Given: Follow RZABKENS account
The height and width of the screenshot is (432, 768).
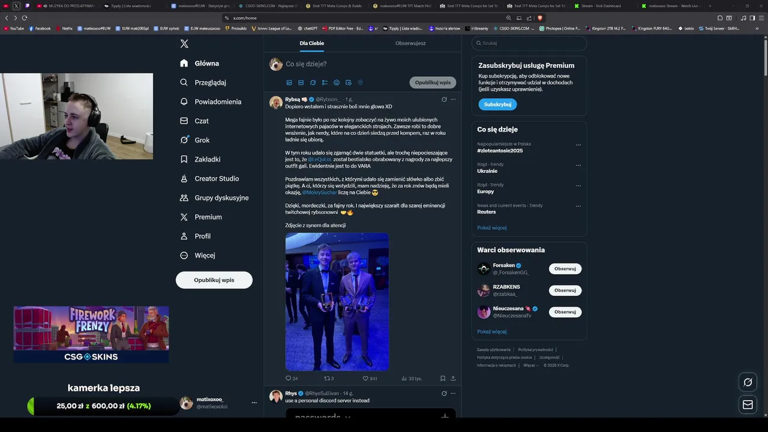Looking at the screenshot, I should coord(565,290).
